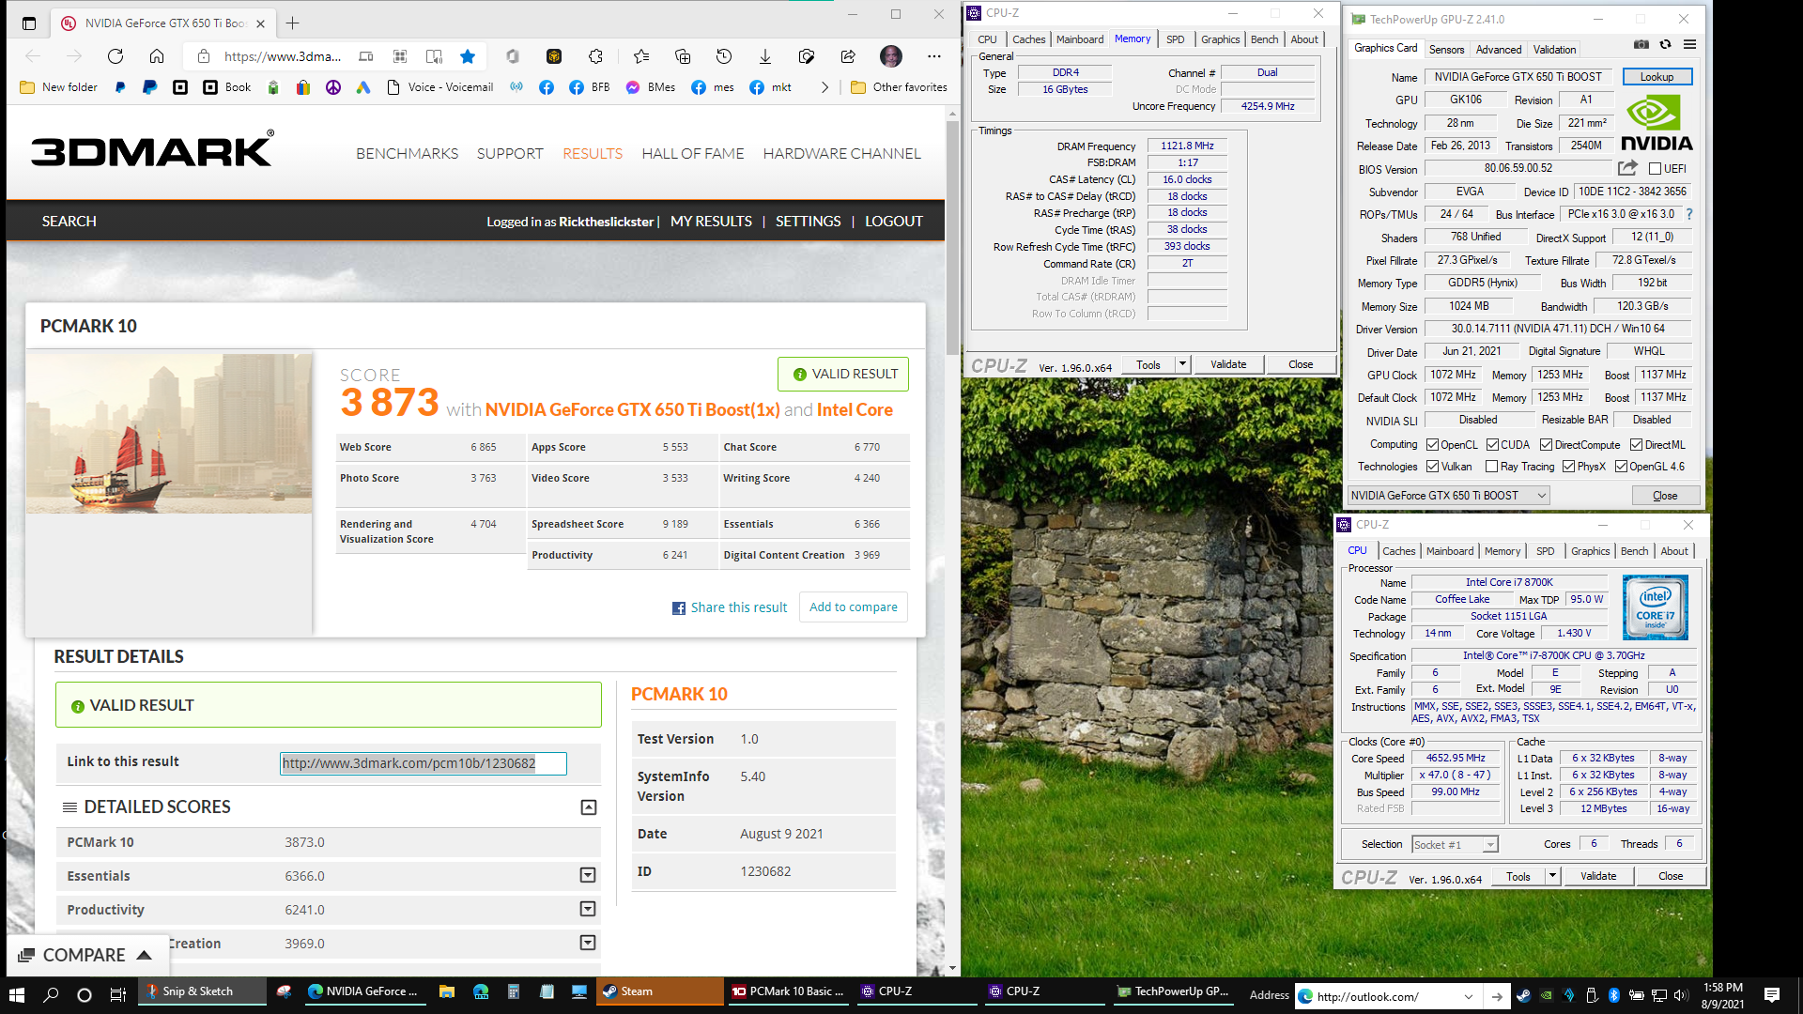1803x1014 pixels.
Task: Click GPU-Z refresh icon
Action: coord(1665,44)
